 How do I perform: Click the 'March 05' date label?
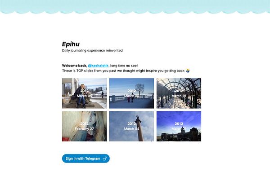85,96
